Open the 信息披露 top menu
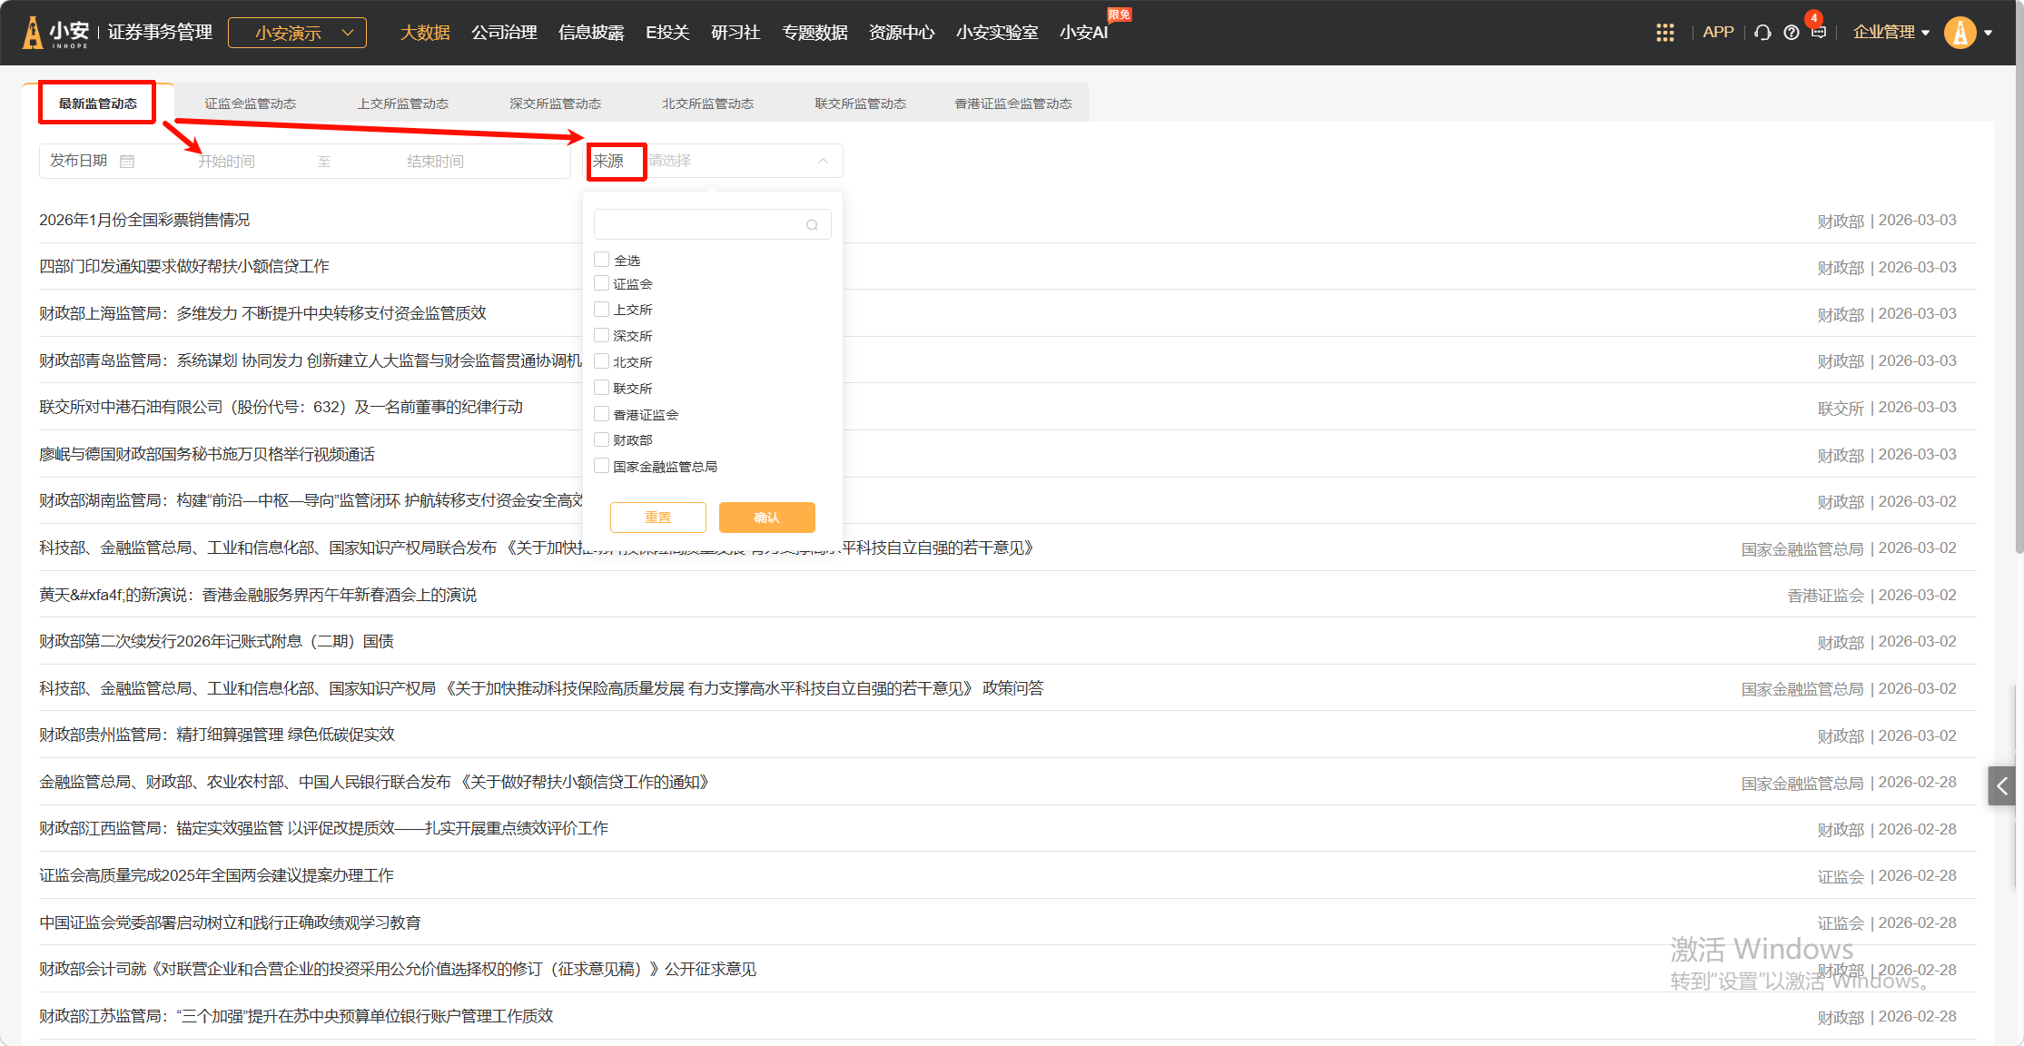2024x1046 pixels. pos(591,33)
